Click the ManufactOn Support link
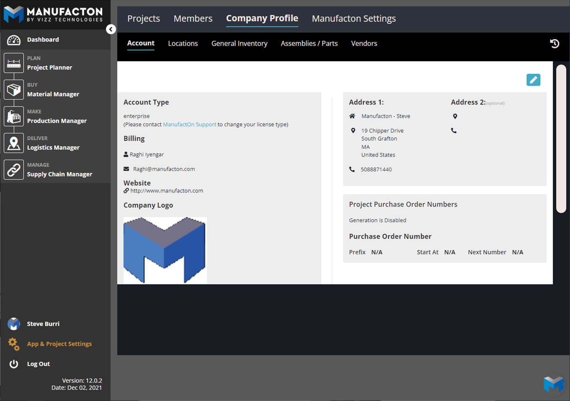Screen dimensions: 570x401 [189, 124]
